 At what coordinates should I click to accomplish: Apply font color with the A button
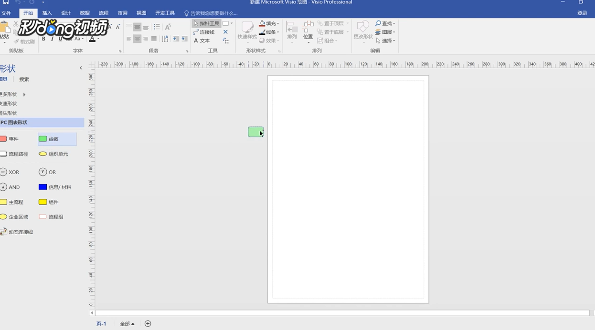point(92,39)
